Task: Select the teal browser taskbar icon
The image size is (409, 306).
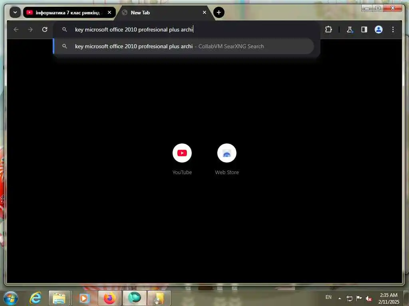Action: (x=134, y=298)
